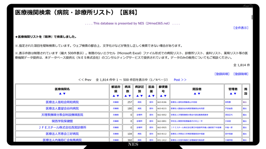Screen dimensions: 266x149
Task: Select 登録昇順 sort order link
Action: tap(222, 74)
